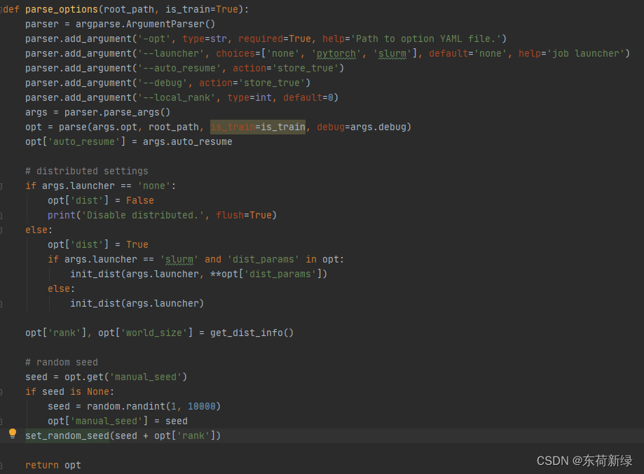
Task: Click 'debug=args.debug' keyword argument
Action: (x=362, y=127)
